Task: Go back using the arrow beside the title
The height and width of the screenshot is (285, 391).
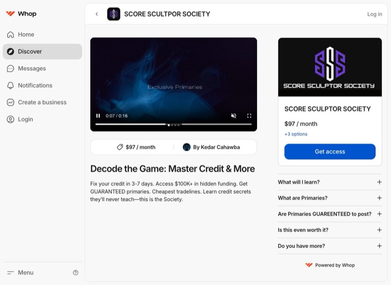Action: point(96,14)
